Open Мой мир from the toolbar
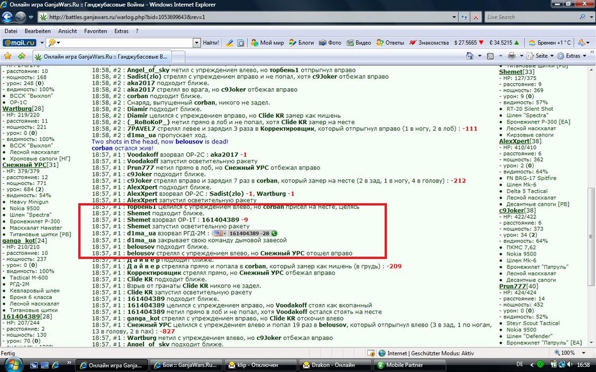The image size is (596, 372). [x=268, y=43]
